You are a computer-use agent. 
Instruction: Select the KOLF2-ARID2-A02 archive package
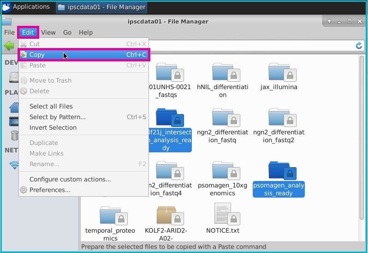coord(166,216)
